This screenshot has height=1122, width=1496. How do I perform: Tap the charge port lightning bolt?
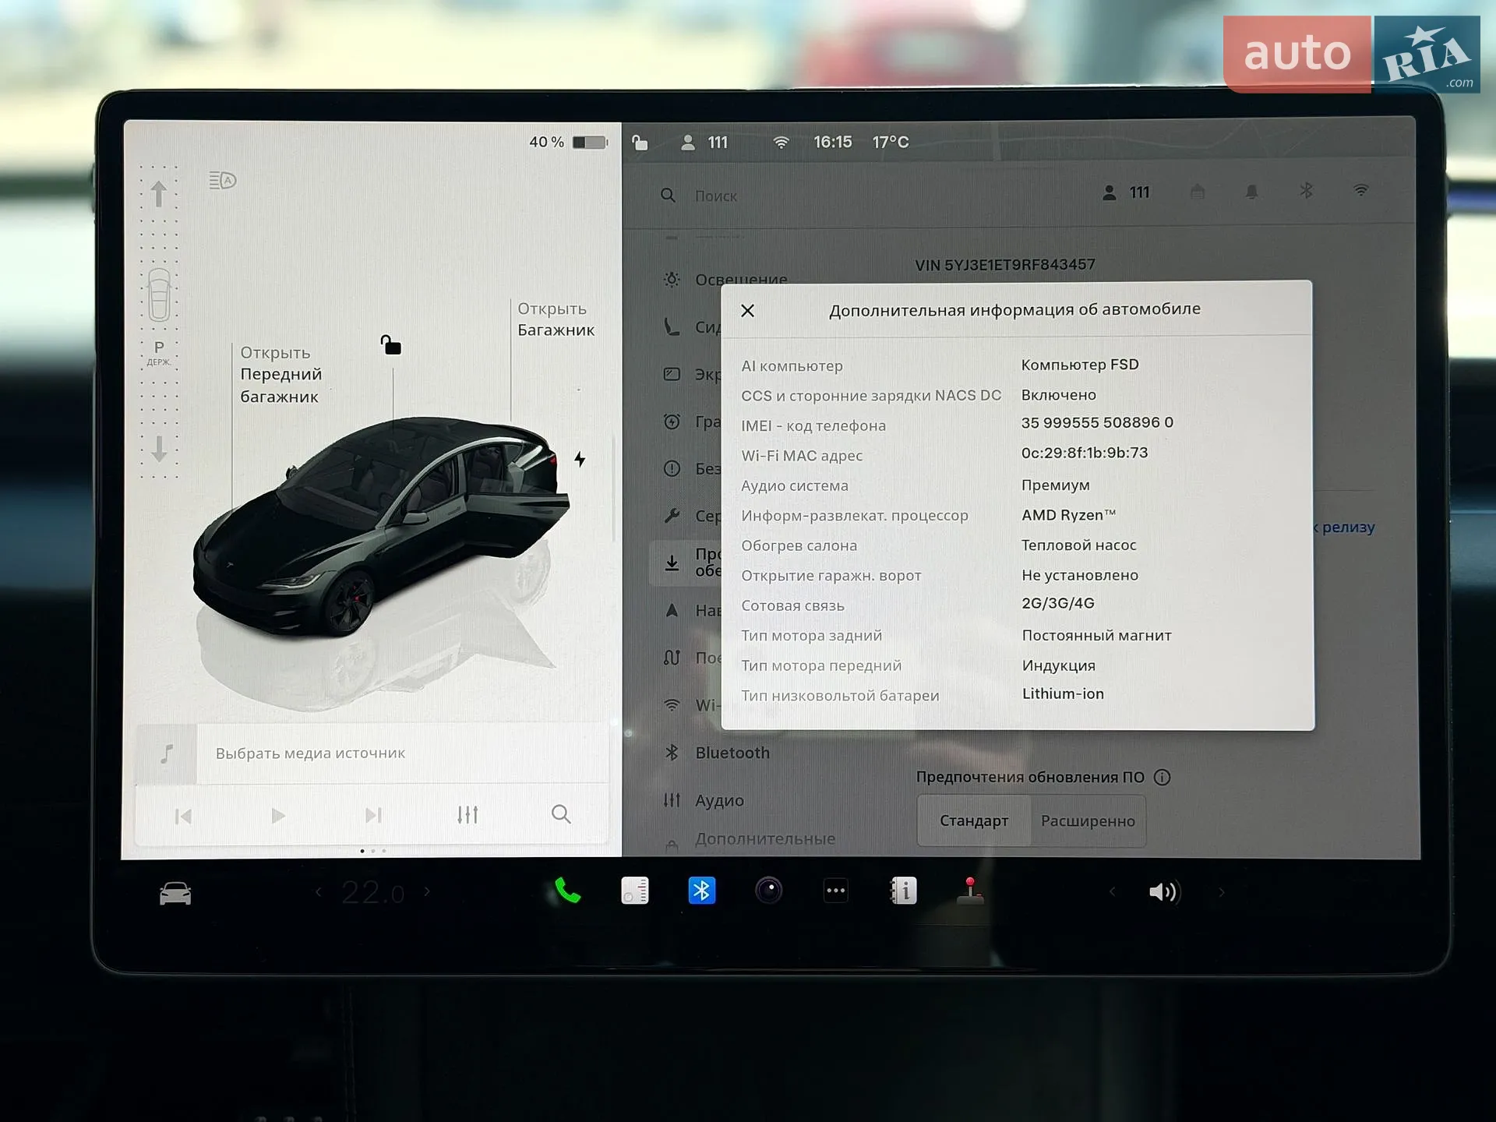click(580, 459)
